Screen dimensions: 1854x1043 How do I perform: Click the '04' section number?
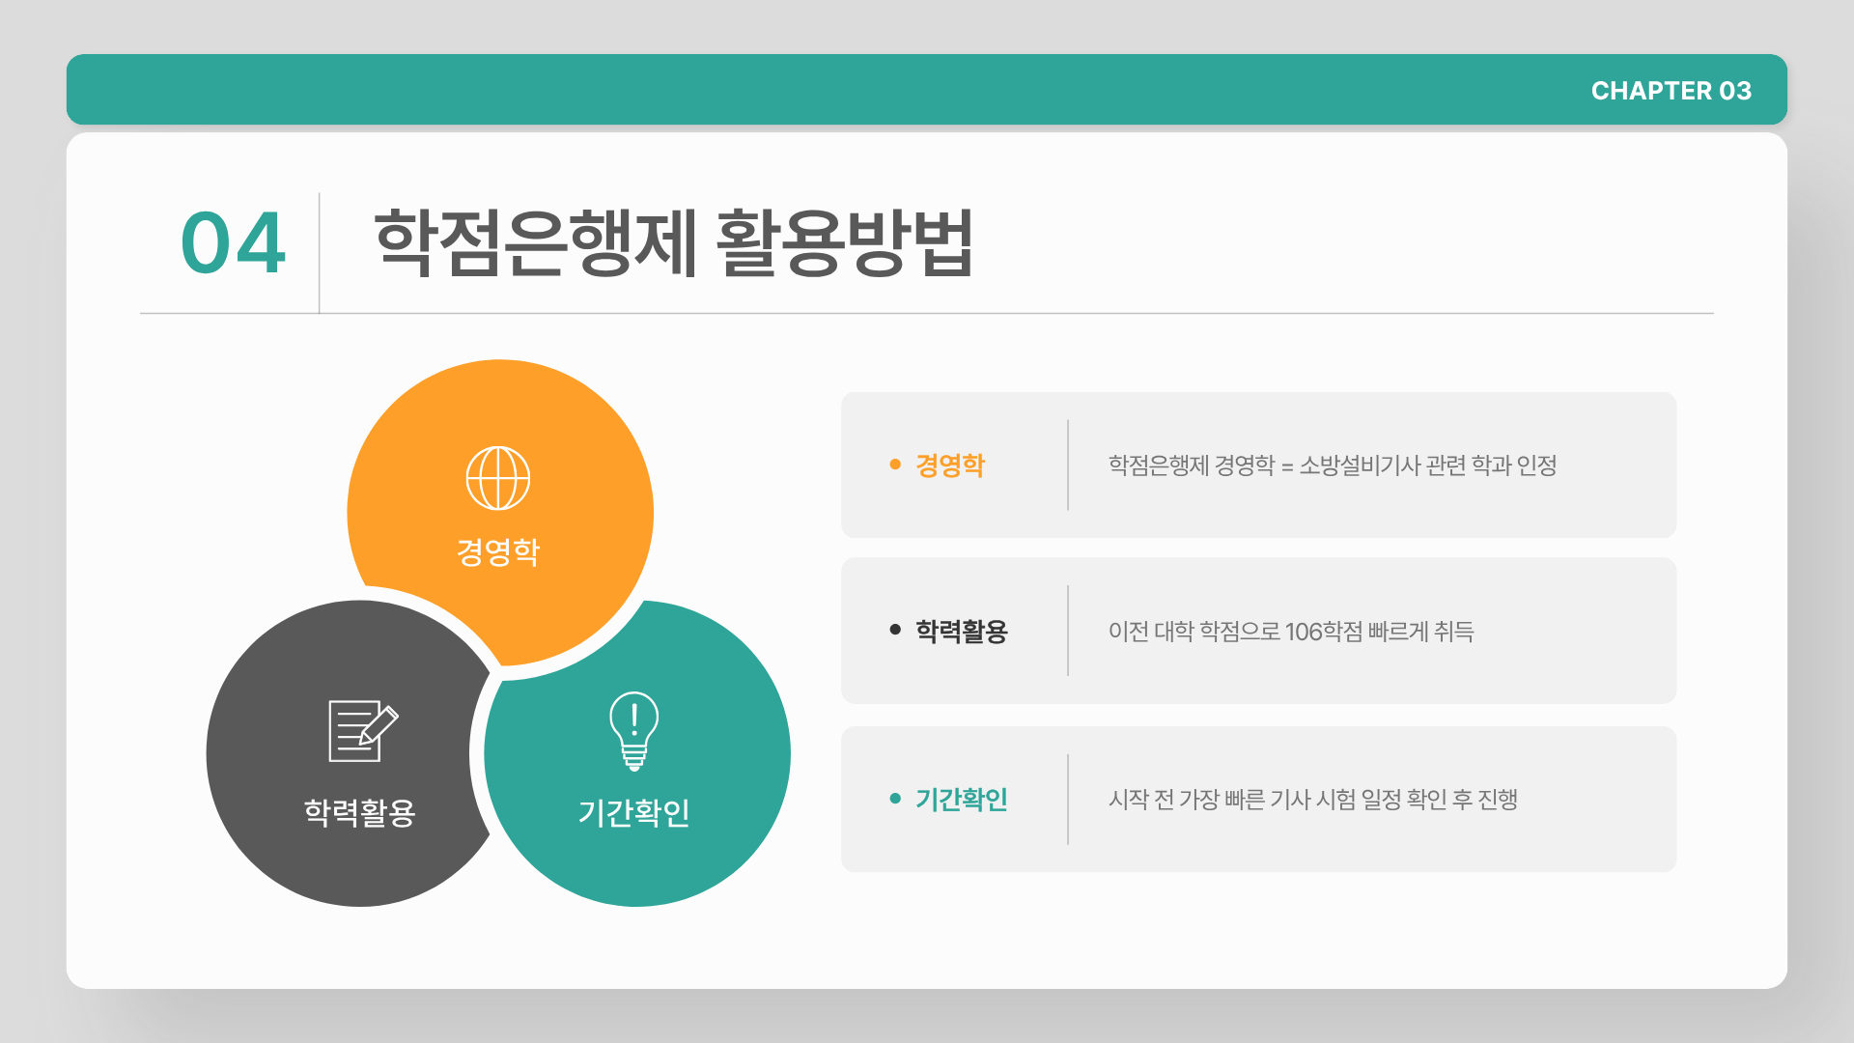tap(233, 243)
